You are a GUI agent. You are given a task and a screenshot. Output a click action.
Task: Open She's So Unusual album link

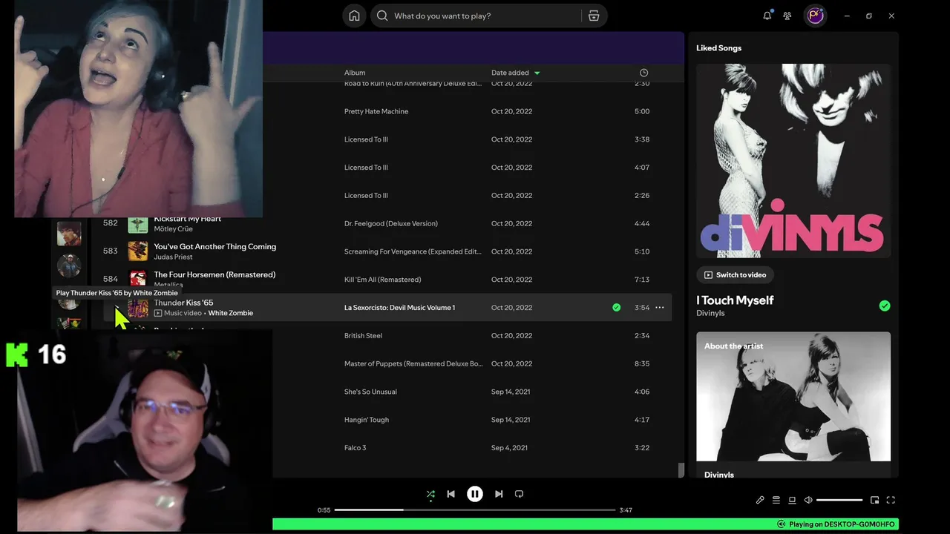pos(370,392)
